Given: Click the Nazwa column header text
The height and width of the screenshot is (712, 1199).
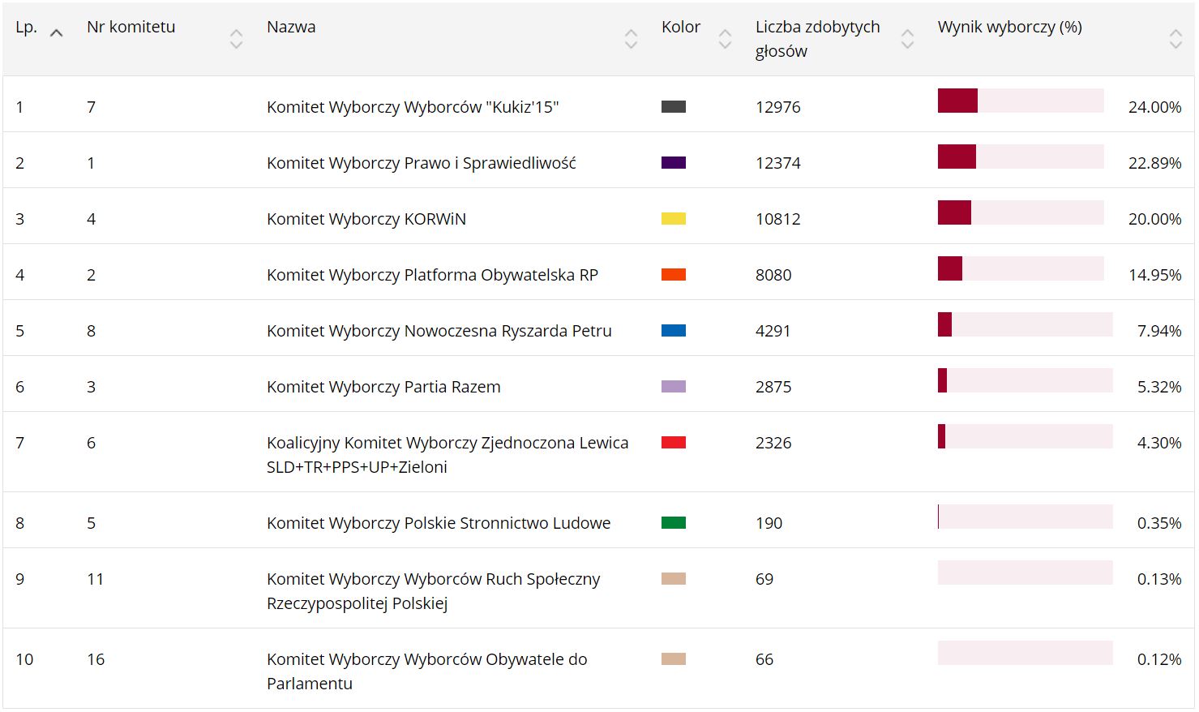Looking at the screenshot, I should 291,27.
